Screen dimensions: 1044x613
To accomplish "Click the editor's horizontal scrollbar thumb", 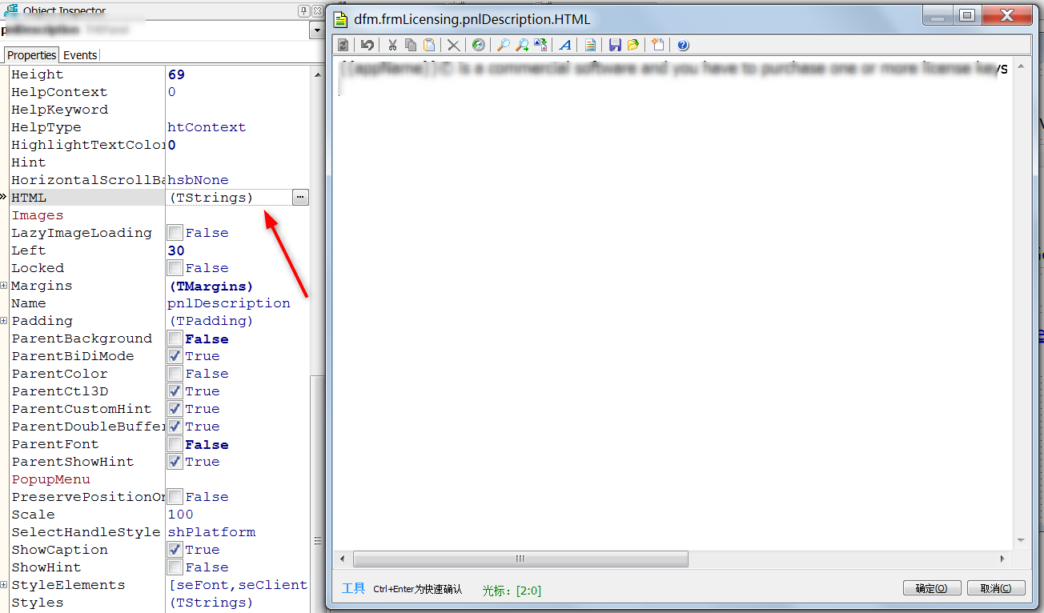I will (520, 559).
